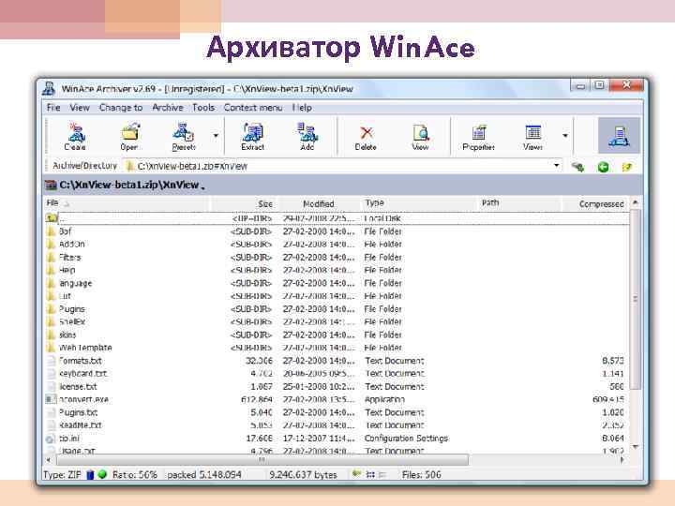Sort by the Modified column header

click(x=319, y=203)
